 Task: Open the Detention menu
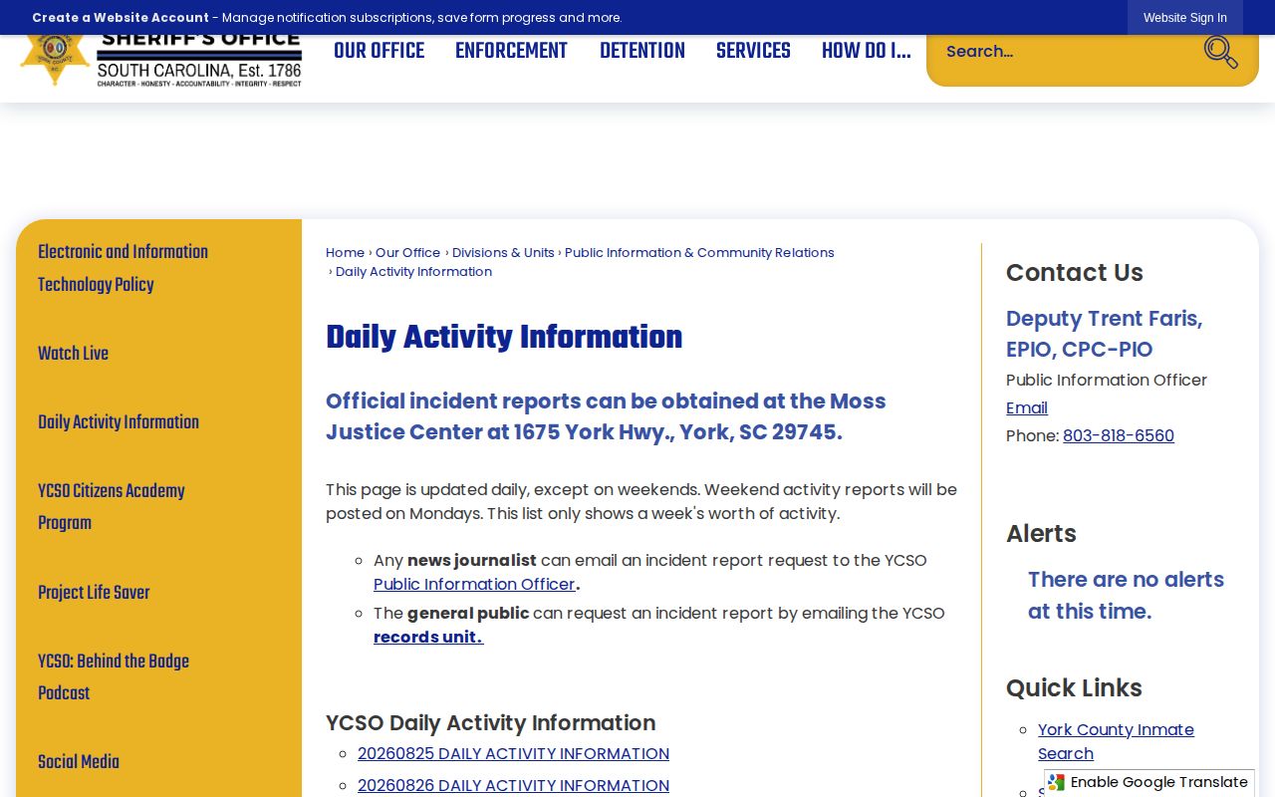click(642, 52)
